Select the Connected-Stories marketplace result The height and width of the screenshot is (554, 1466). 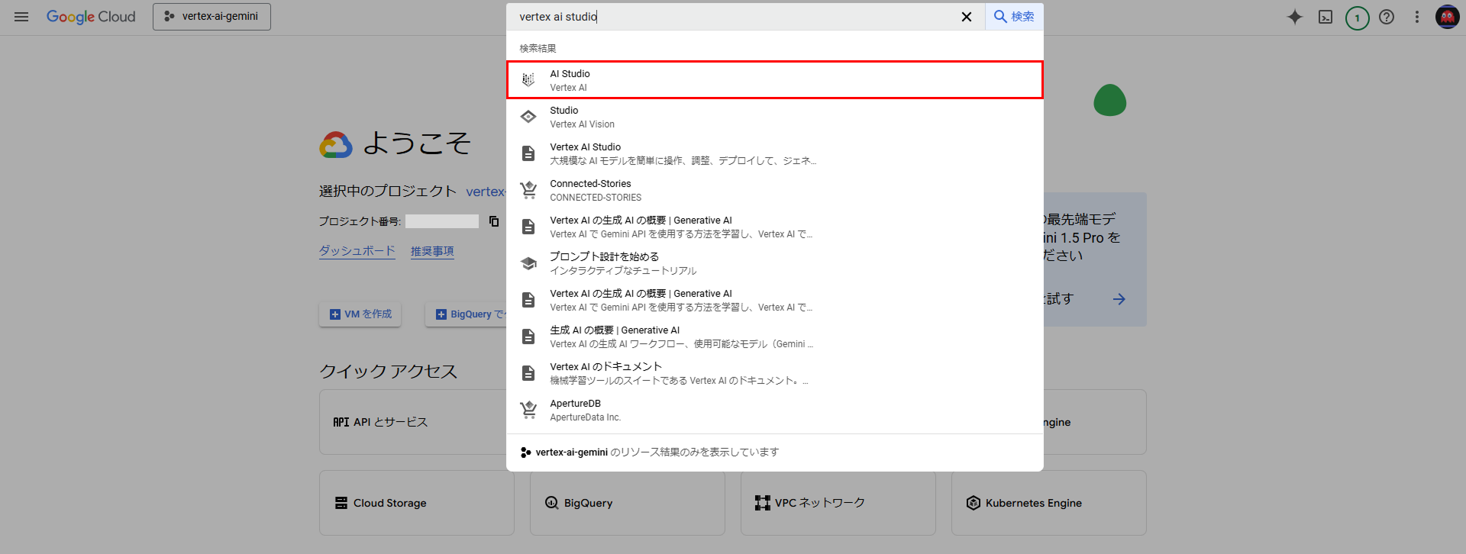pyautogui.click(x=775, y=190)
